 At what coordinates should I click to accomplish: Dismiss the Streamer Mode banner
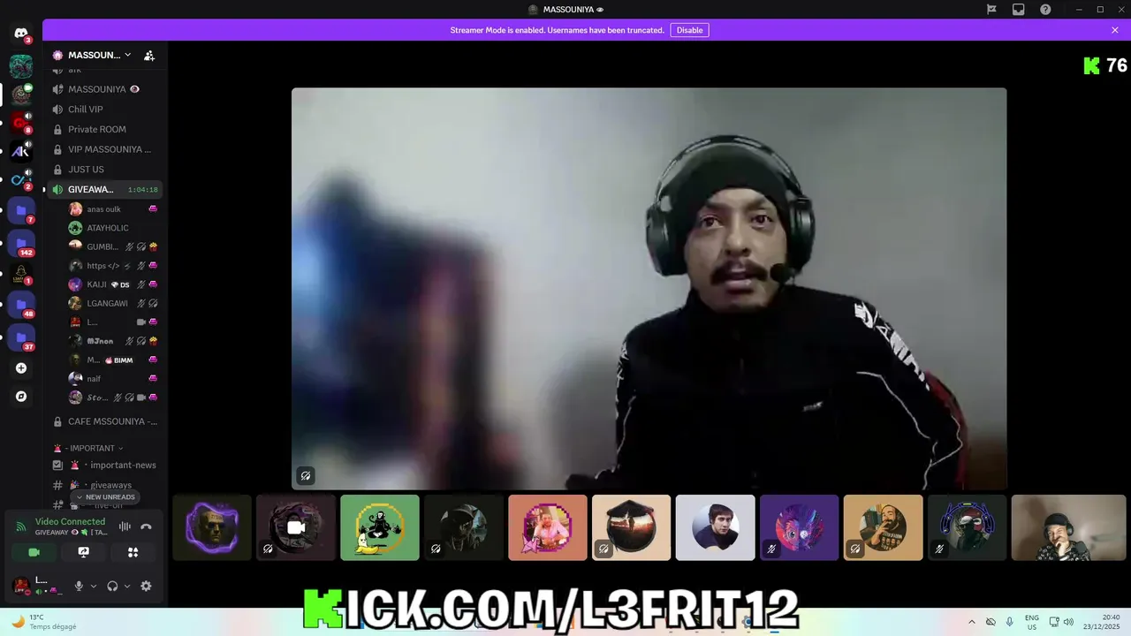(x=1115, y=30)
